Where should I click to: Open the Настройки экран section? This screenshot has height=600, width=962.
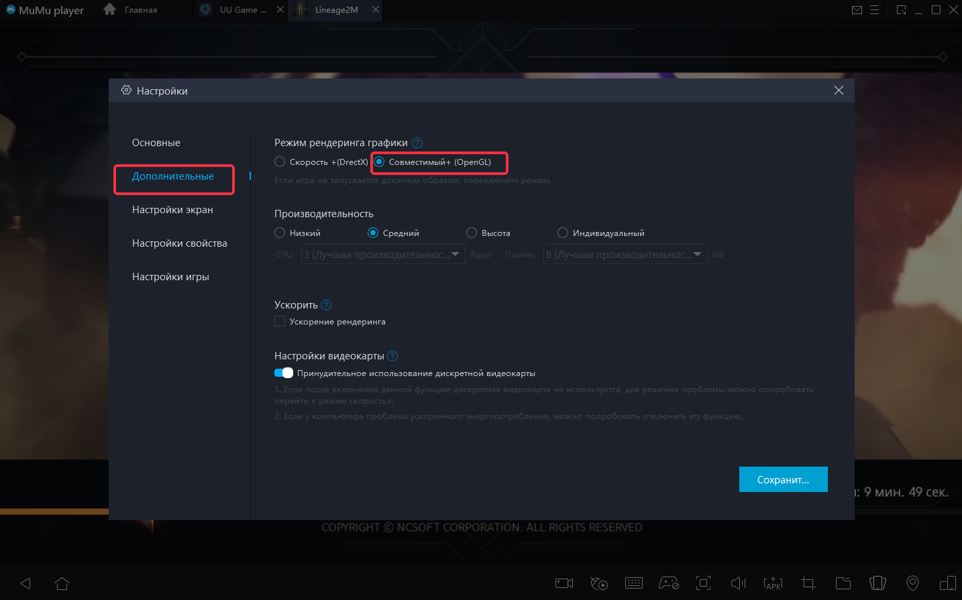click(172, 210)
